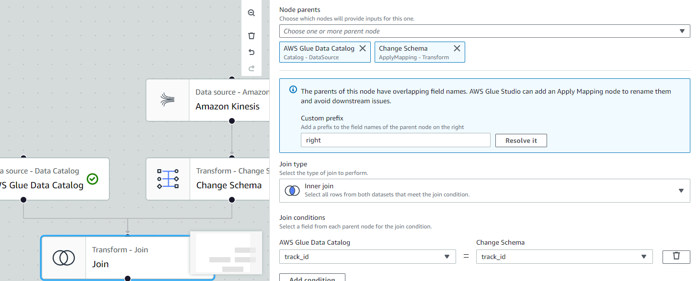Click the equals sign between join fields
This screenshot has width=698, height=281.
pos(466,257)
